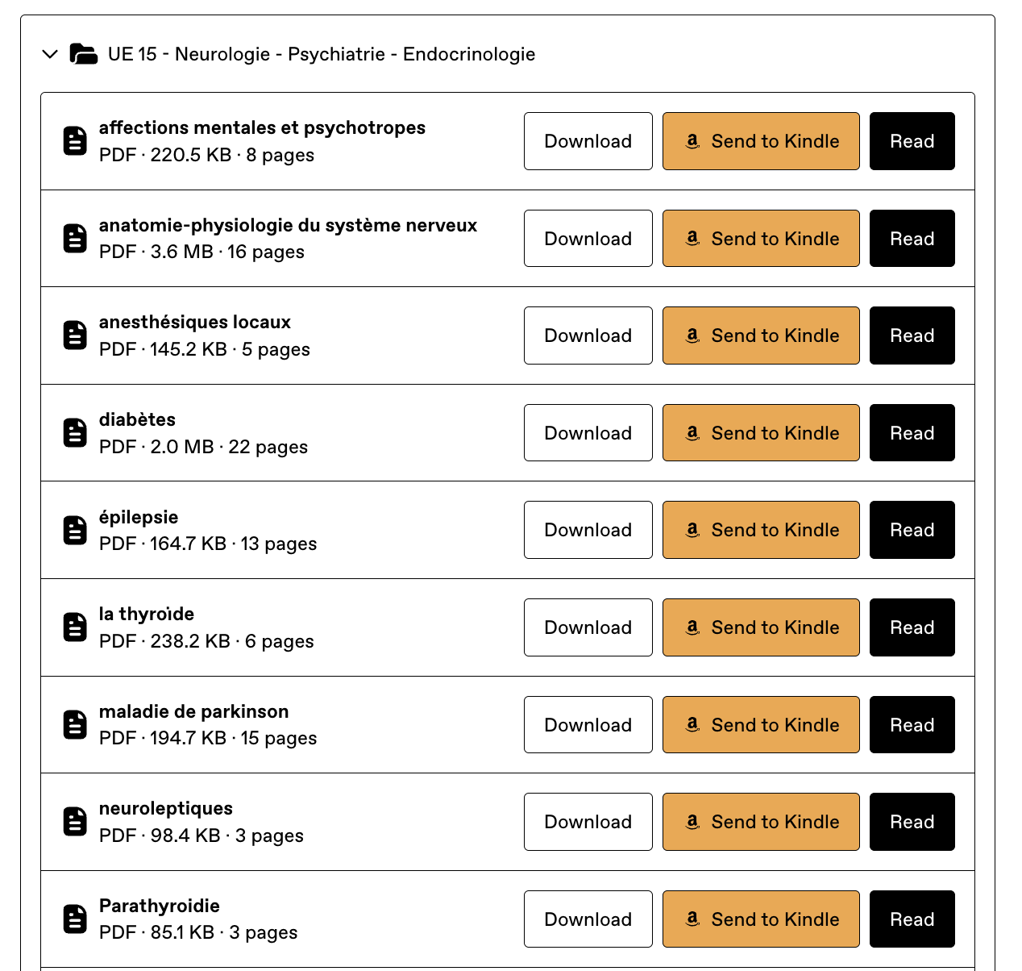Send anesthésiques locaux to Kindle
The image size is (1022, 971).
pos(761,335)
